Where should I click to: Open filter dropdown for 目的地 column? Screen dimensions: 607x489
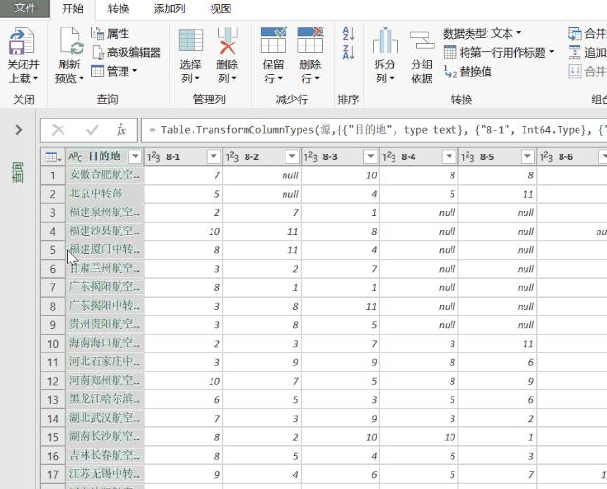(x=135, y=156)
